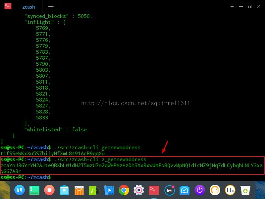Click the zcash-cli z_getnewaddress command line

[73, 160]
